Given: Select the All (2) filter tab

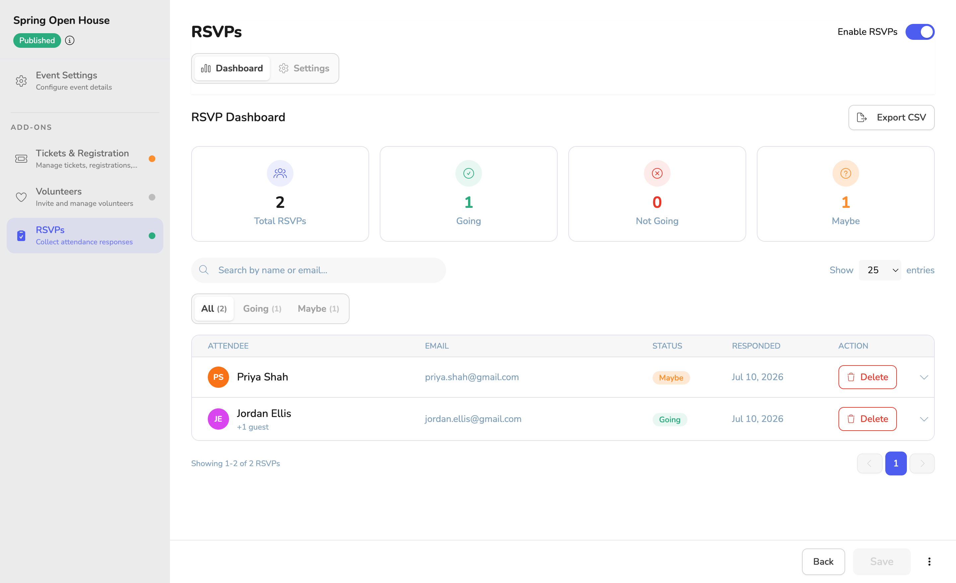Looking at the screenshot, I should click(214, 308).
